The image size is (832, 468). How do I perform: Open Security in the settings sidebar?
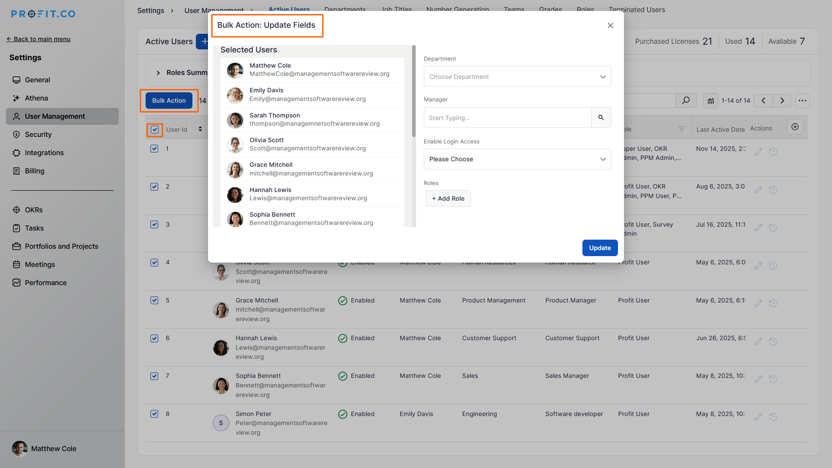click(38, 135)
